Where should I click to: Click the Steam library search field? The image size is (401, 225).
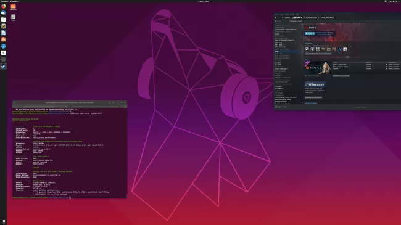[x=281, y=21]
